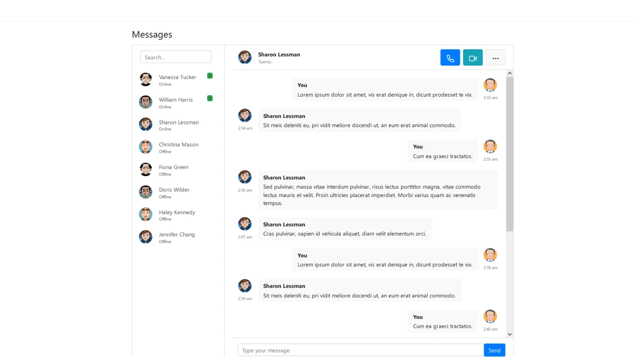Click Haley Kennedy's contact avatar
This screenshot has width=635, height=357.
(145, 214)
